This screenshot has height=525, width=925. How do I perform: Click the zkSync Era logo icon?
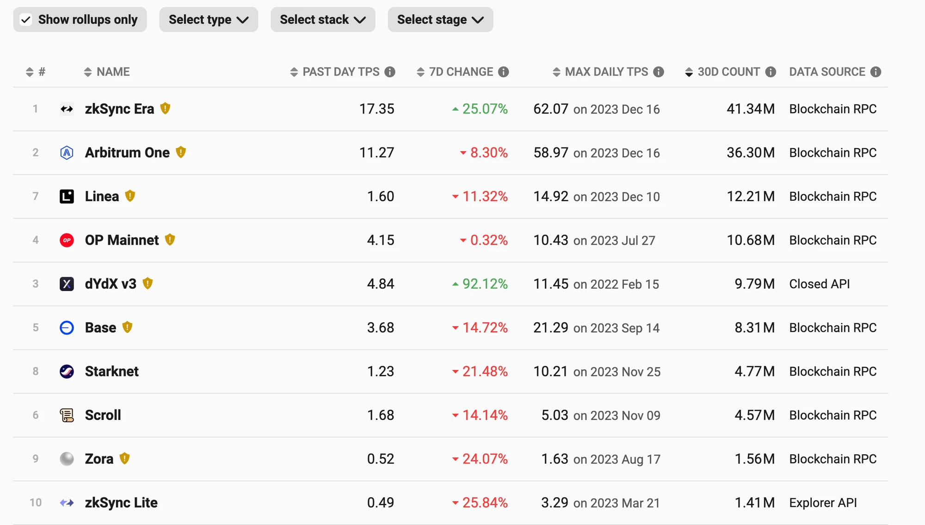point(67,109)
